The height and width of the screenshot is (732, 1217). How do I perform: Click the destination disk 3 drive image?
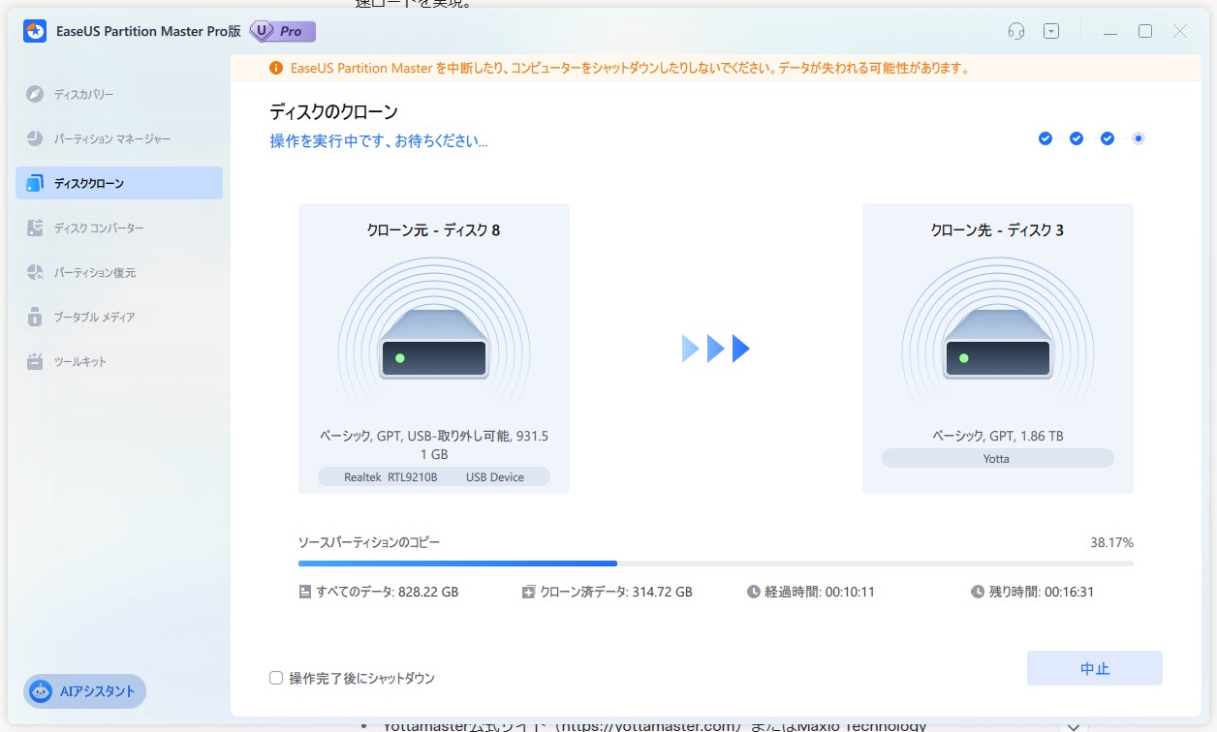(x=998, y=343)
